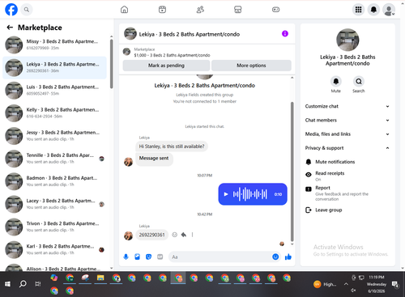Click the voice clip microphone icon
The image size is (405, 297).
pyautogui.click(x=126, y=257)
